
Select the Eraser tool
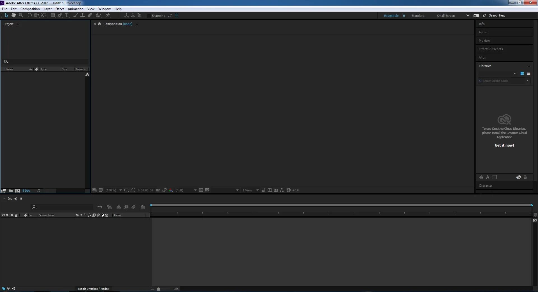tap(90, 15)
